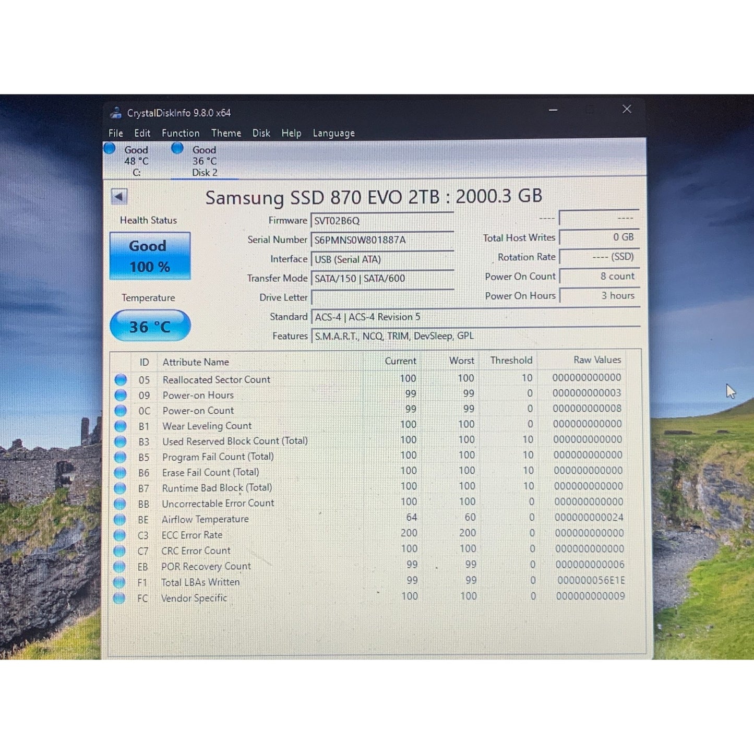Click the CrystalDiskInfo app icon in title bar
Image resolution: width=754 pixels, height=754 pixels.
click(x=116, y=113)
